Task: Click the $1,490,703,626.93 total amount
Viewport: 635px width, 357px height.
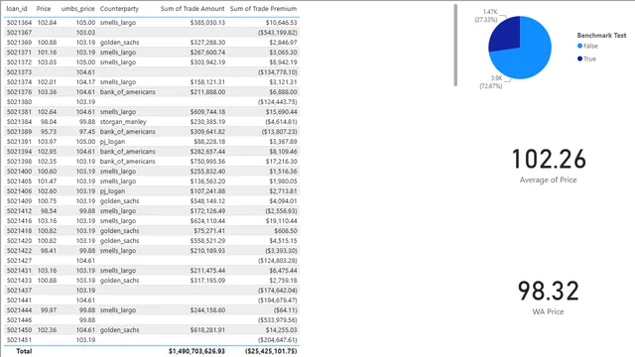Action: click(x=196, y=351)
